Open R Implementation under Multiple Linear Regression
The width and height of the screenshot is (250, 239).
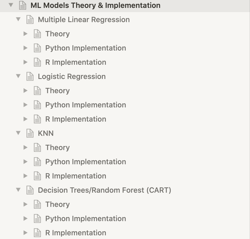[76, 62]
